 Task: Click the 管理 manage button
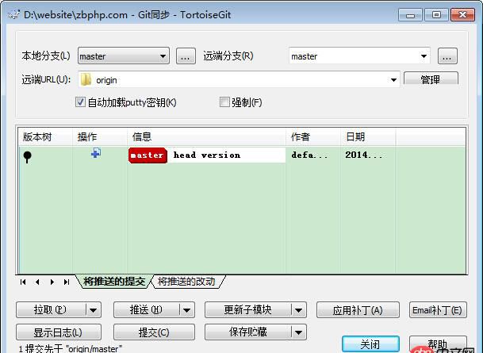click(431, 79)
